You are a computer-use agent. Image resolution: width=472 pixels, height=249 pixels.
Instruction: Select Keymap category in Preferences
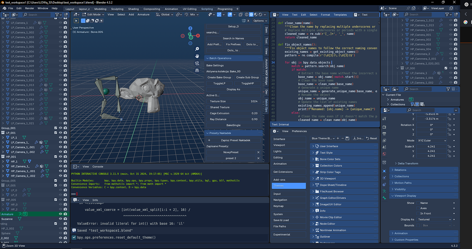pos(289,206)
